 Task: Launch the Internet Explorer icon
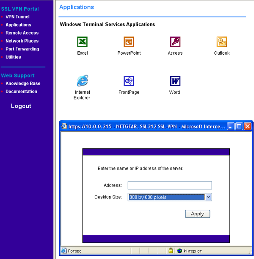82,81
